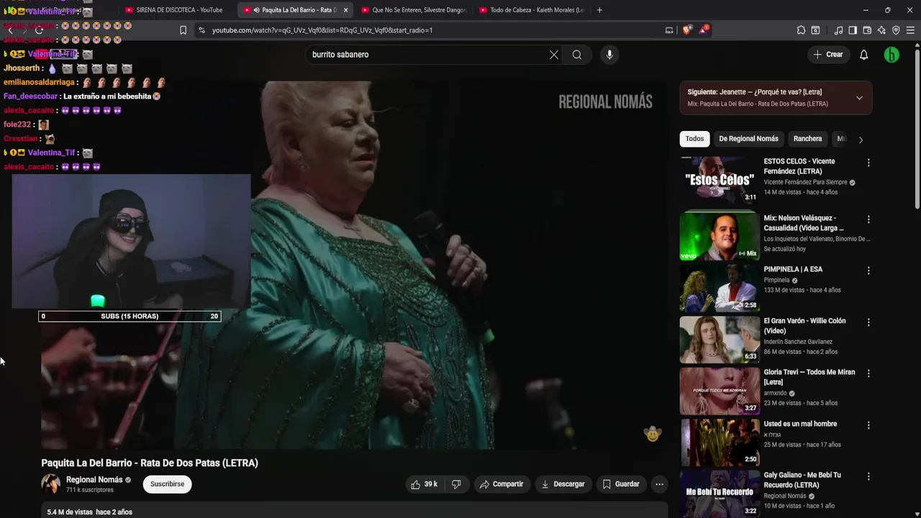Open options menu for PIMPINELA A ESA
The image size is (921, 518).
[x=868, y=271]
